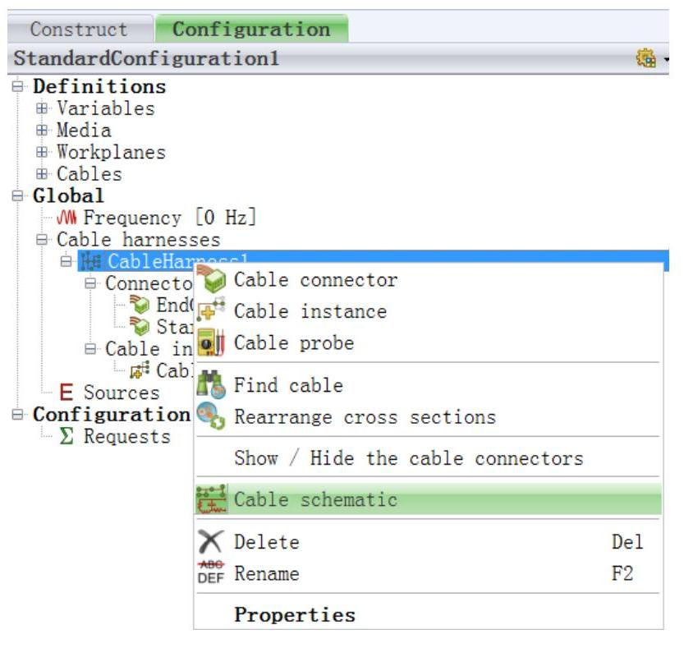Expand the Media tree node

pyautogui.click(x=42, y=130)
